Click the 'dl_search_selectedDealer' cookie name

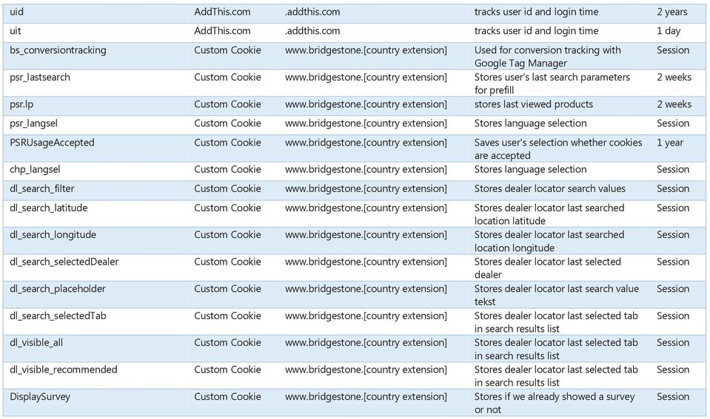[64, 262]
